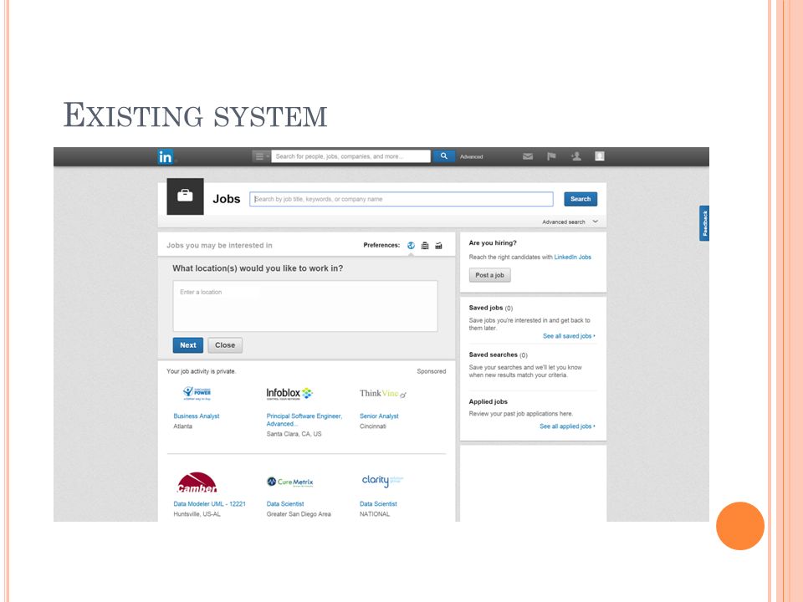This screenshot has height=602, width=803.
Task: Click the Are you hiring? heading
Action: [493, 242]
